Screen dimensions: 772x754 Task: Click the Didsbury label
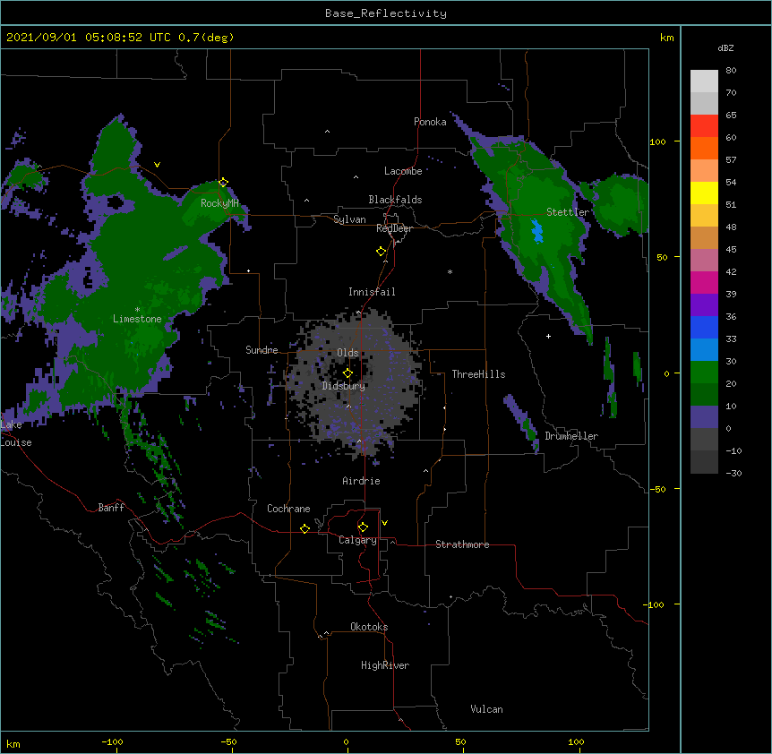344,386
